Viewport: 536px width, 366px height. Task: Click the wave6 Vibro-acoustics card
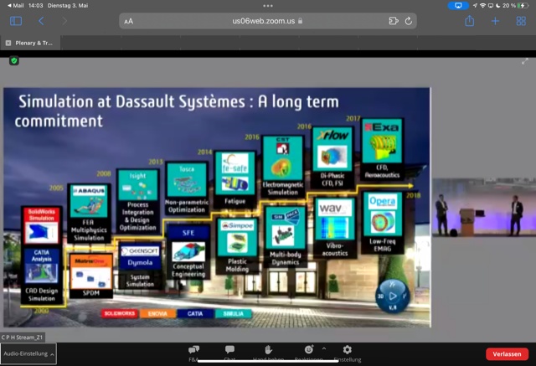click(335, 228)
